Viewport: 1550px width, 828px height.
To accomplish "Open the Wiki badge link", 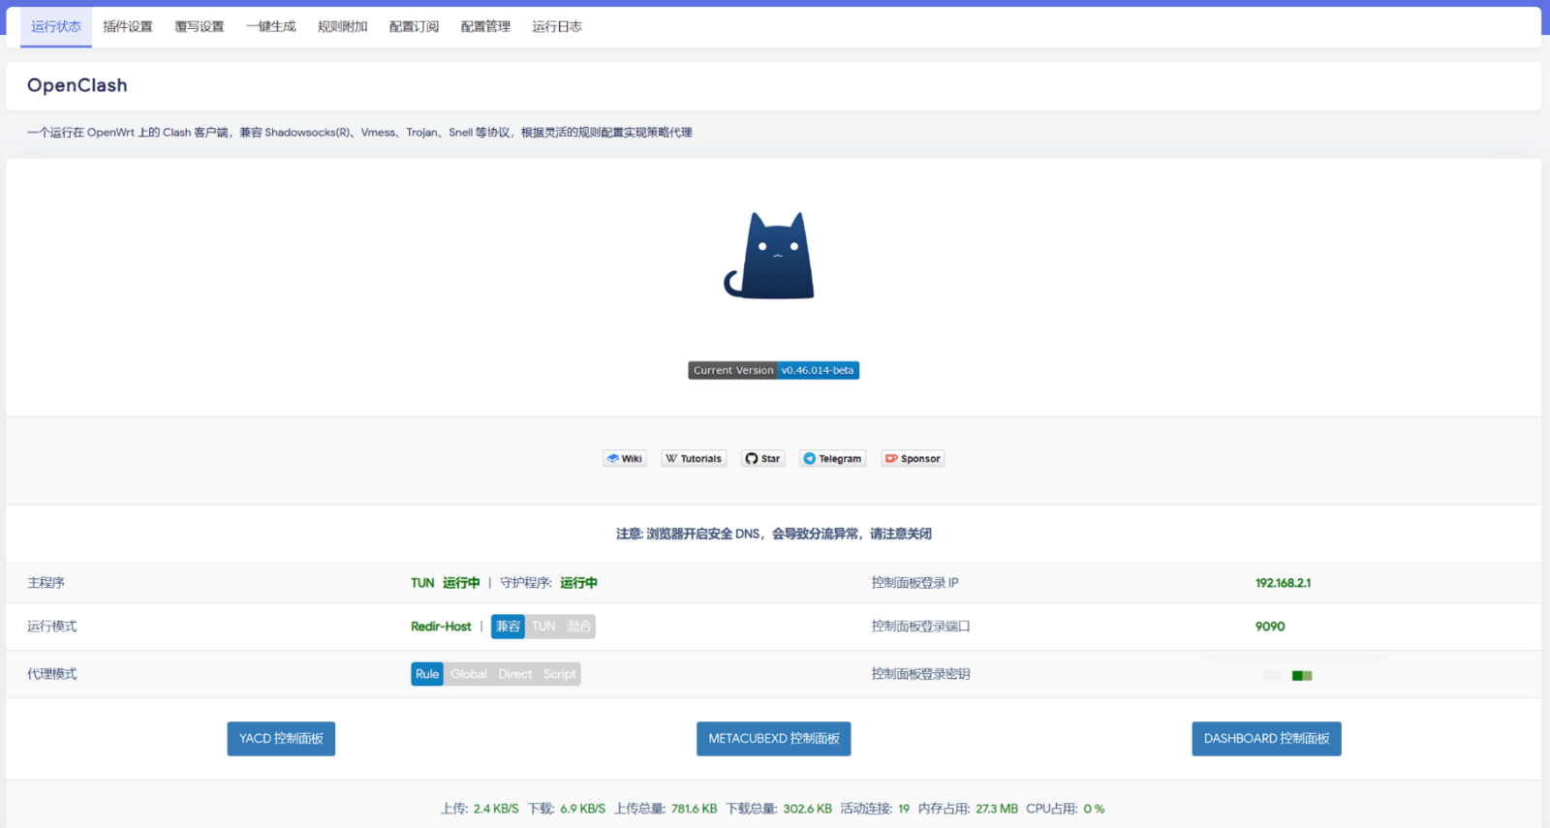I will 625,459.
